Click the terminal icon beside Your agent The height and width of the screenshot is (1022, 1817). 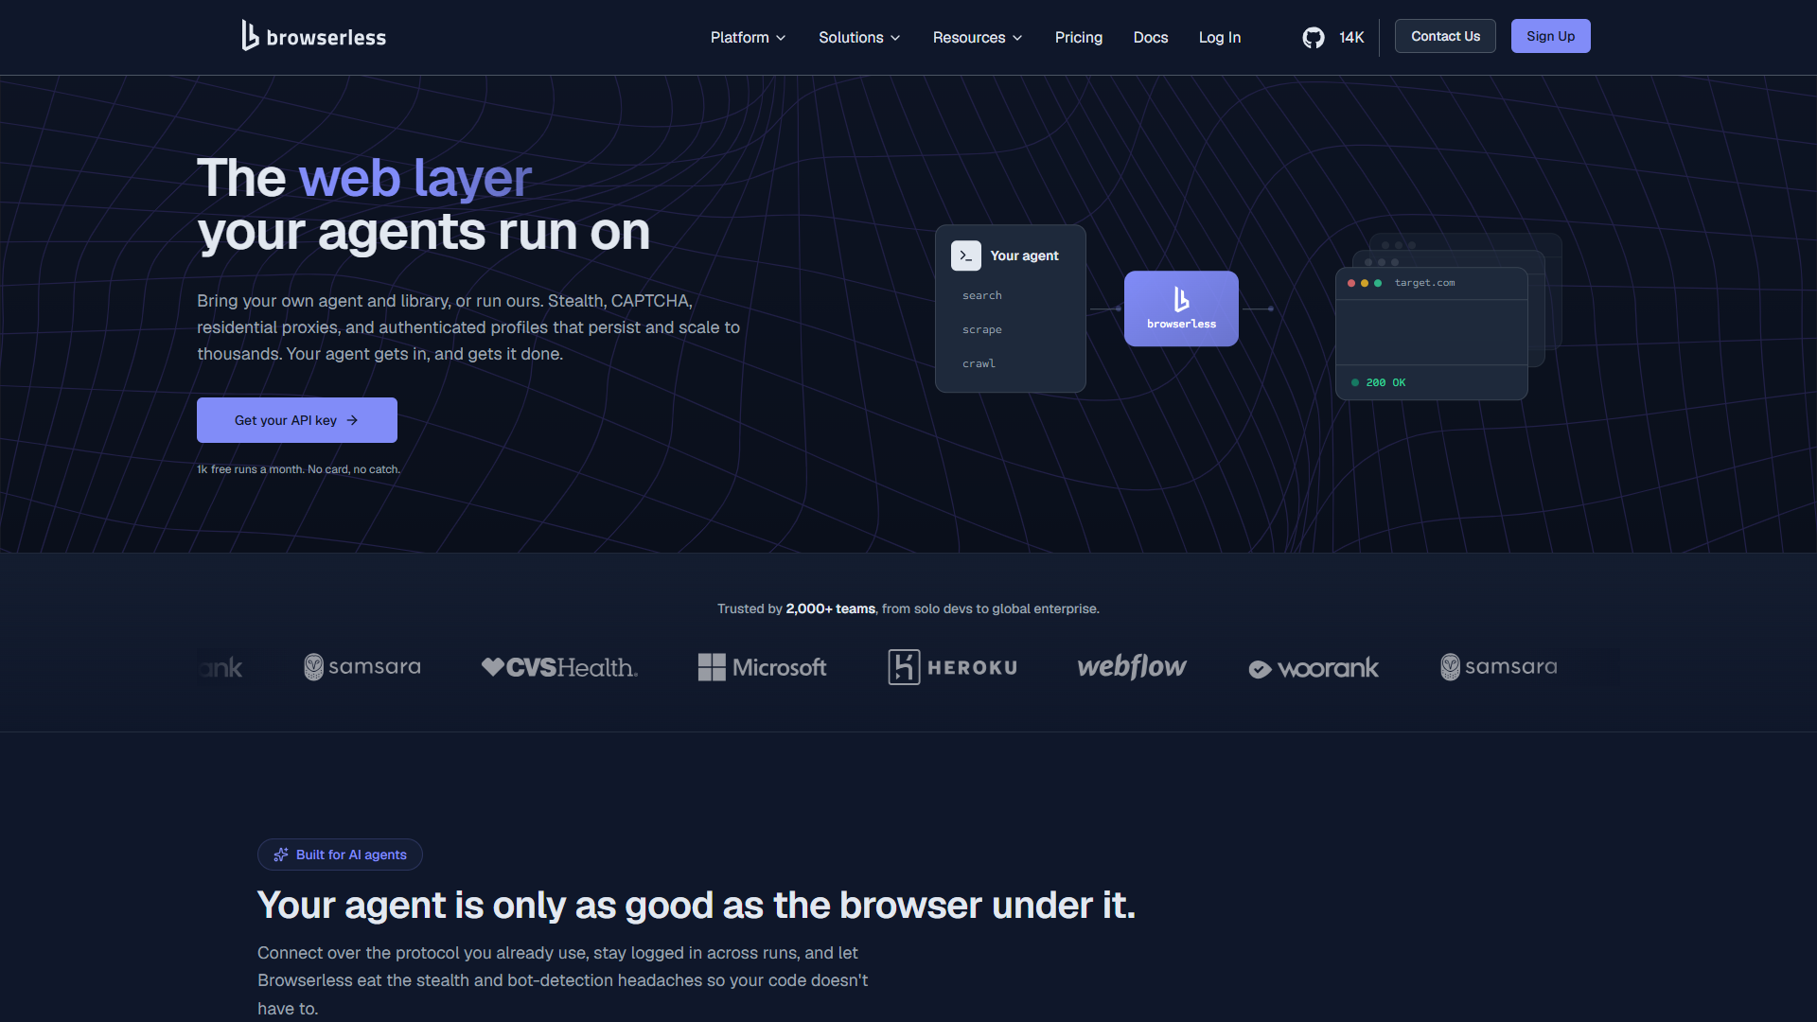(x=965, y=255)
